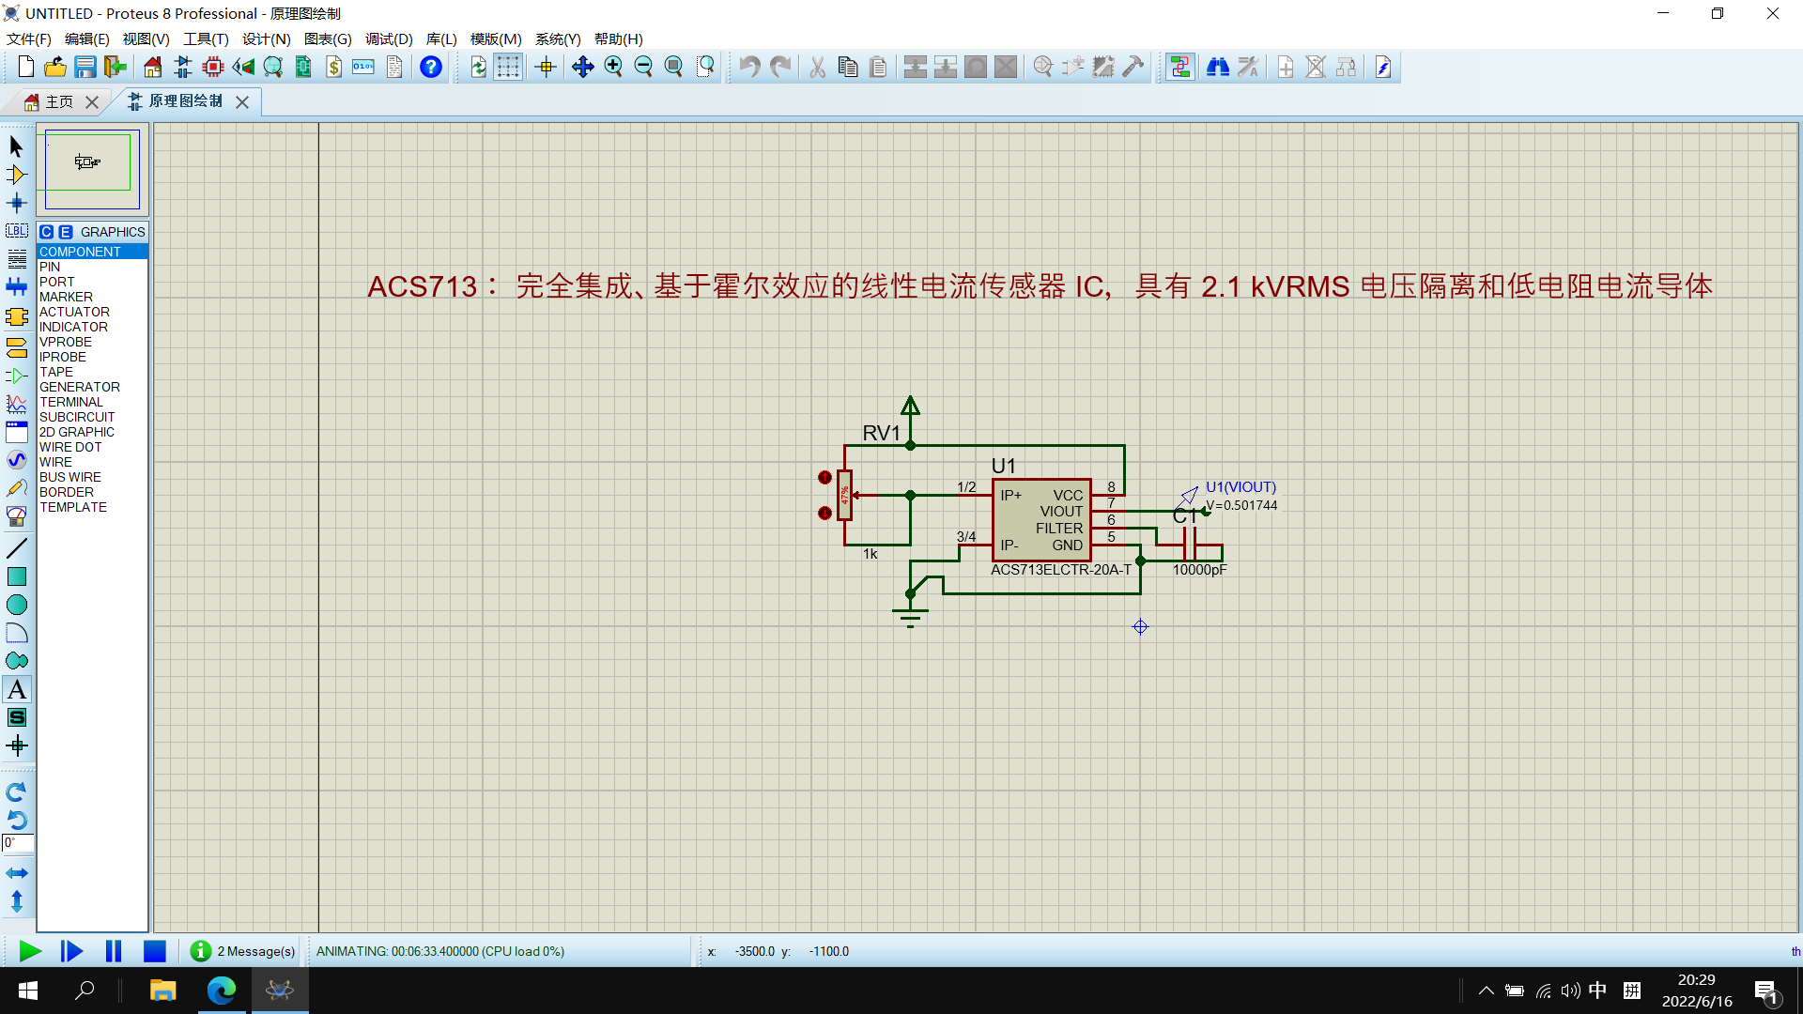Image resolution: width=1803 pixels, height=1014 pixels.
Task: Click the New Project icon
Action: click(x=25, y=67)
